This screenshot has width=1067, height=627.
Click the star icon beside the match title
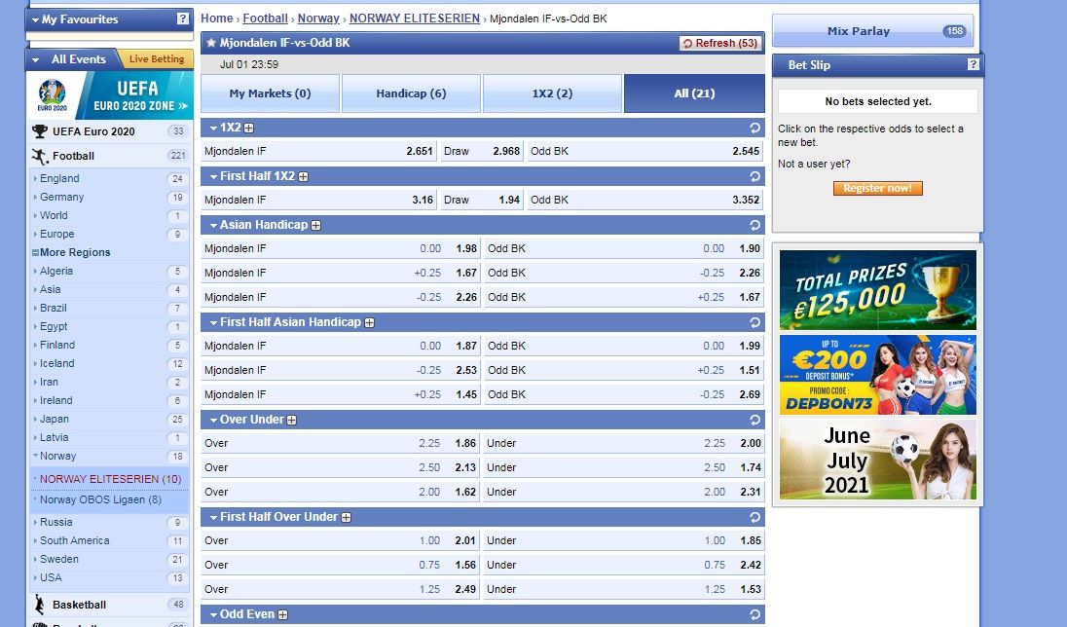(211, 44)
